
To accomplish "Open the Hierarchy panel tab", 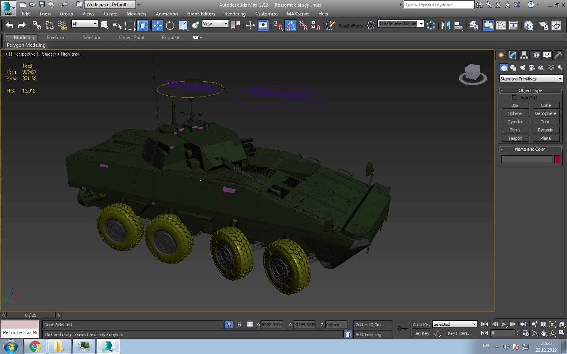I will pyautogui.click(x=524, y=55).
